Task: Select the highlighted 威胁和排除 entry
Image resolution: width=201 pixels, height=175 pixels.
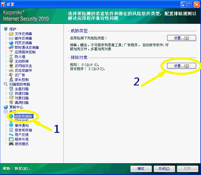Action: coord(24,116)
